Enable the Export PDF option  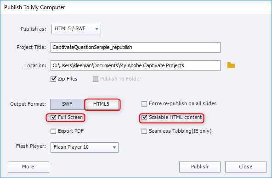click(53, 131)
